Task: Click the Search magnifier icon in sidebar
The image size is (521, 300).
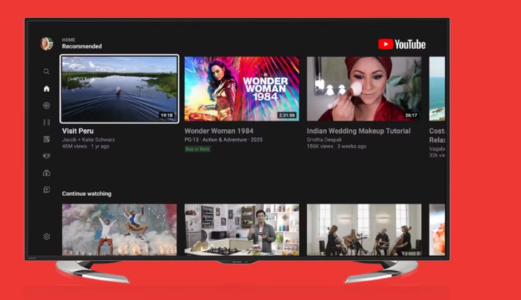Action: pyautogui.click(x=47, y=72)
